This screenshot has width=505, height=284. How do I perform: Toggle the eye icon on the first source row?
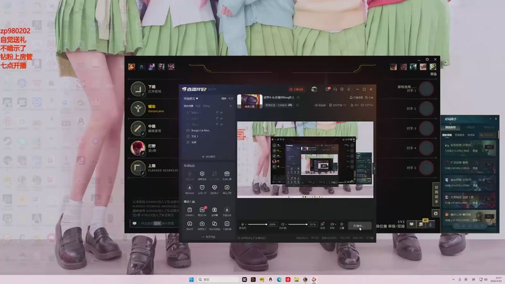pos(222,113)
